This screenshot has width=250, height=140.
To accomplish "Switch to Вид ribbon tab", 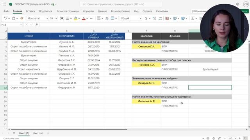I will 136,11.
